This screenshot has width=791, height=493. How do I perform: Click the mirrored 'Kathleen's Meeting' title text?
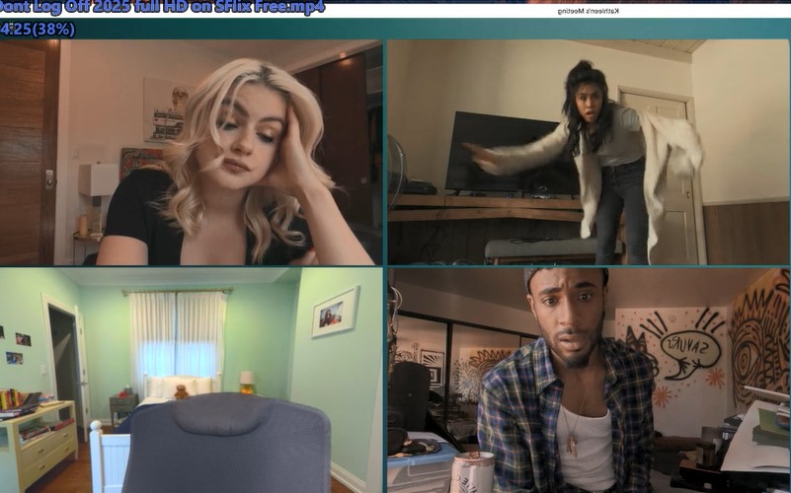(589, 11)
